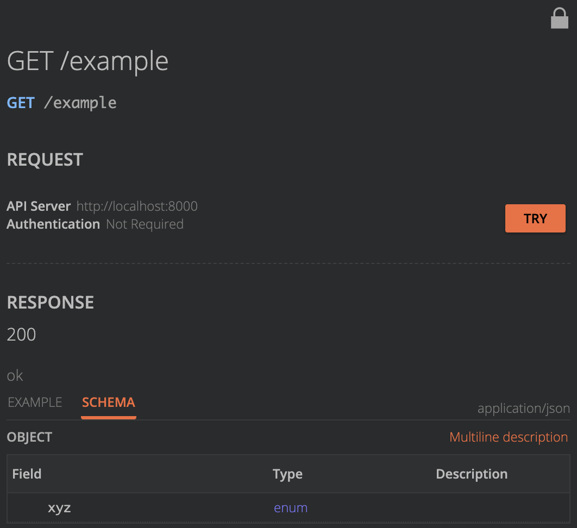Click the OBJECT schema label

pos(29,437)
